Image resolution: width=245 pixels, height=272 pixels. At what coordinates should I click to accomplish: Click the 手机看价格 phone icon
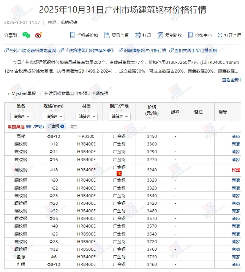click(73, 35)
